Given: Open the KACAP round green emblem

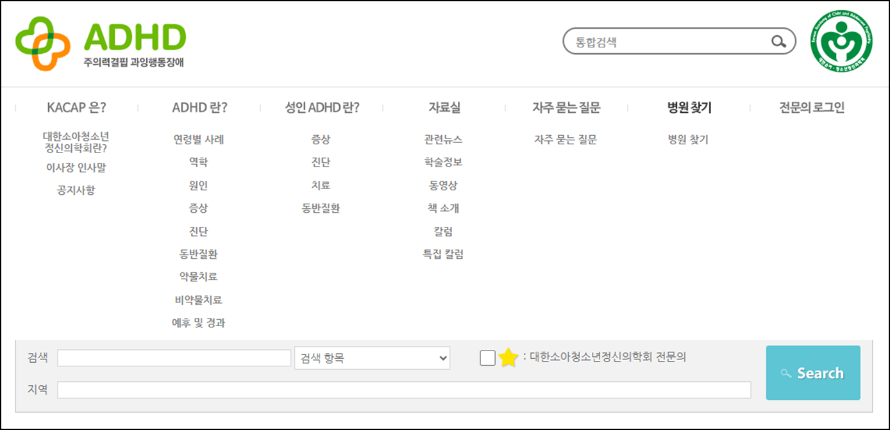Looking at the screenshot, I should pyautogui.click(x=842, y=41).
